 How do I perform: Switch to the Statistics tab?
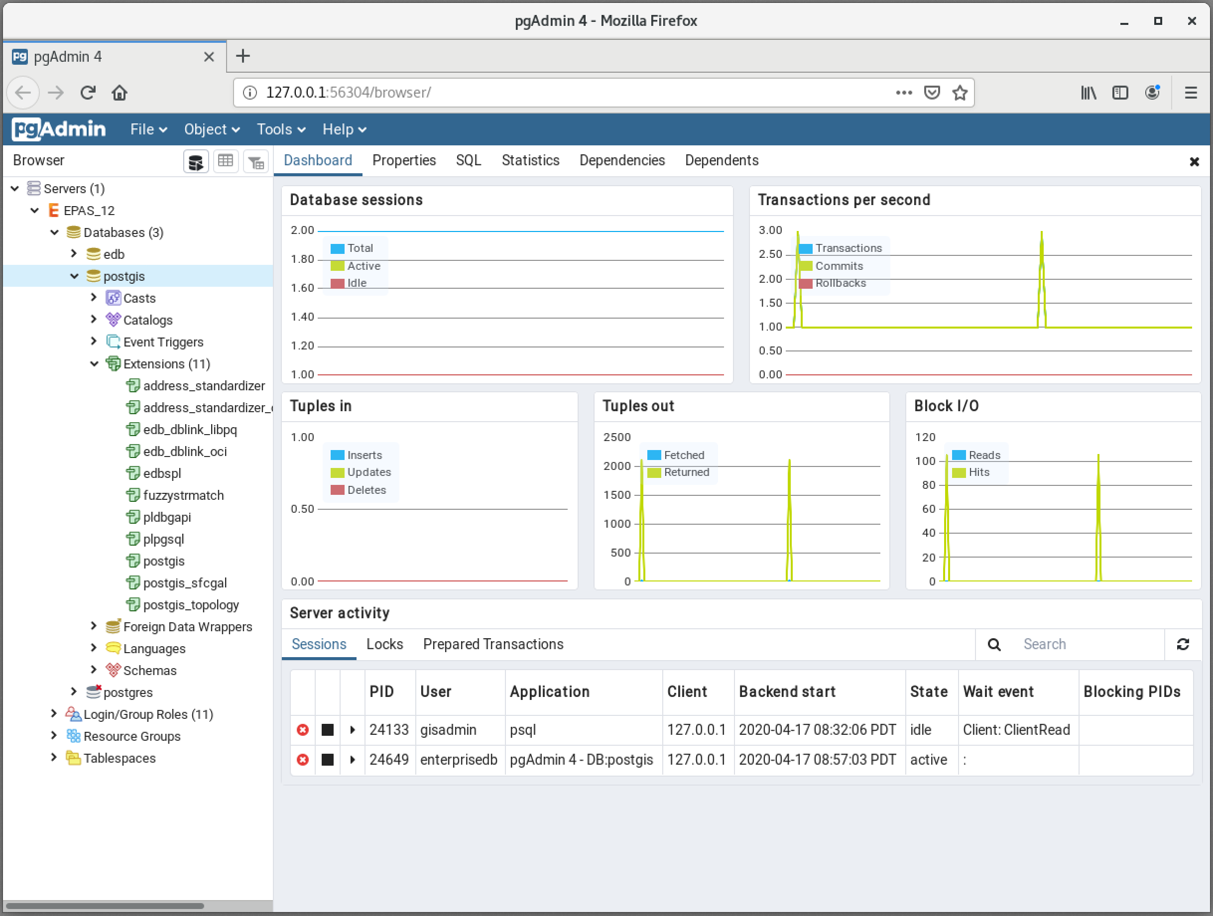(x=530, y=160)
